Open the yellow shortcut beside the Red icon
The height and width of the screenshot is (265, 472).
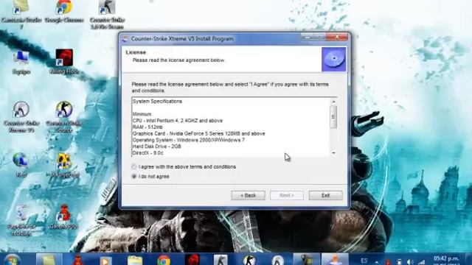click(x=64, y=165)
